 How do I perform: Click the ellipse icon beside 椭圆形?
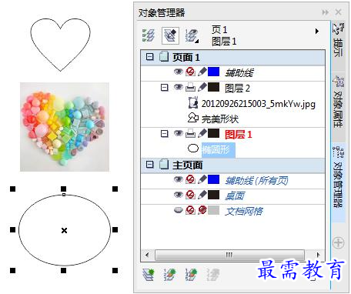193,149
